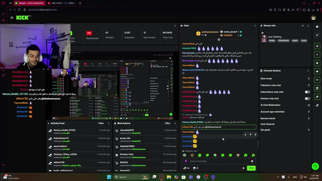Screen dimensions: 322x181
Task: Click the Just Chatting category thumbnail
Action: [264, 38]
